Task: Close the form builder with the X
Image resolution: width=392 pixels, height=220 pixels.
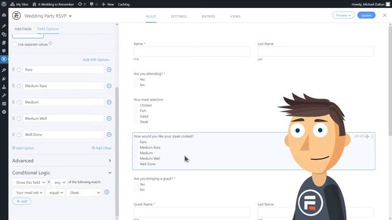Action: 385,15
